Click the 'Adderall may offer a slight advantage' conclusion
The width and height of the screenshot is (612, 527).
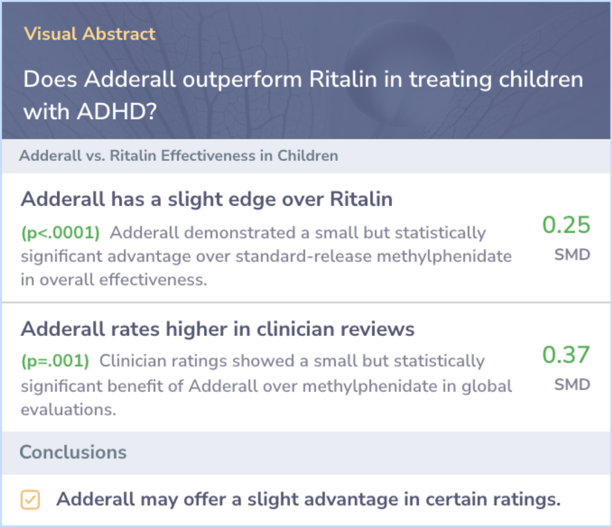pos(308,500)
